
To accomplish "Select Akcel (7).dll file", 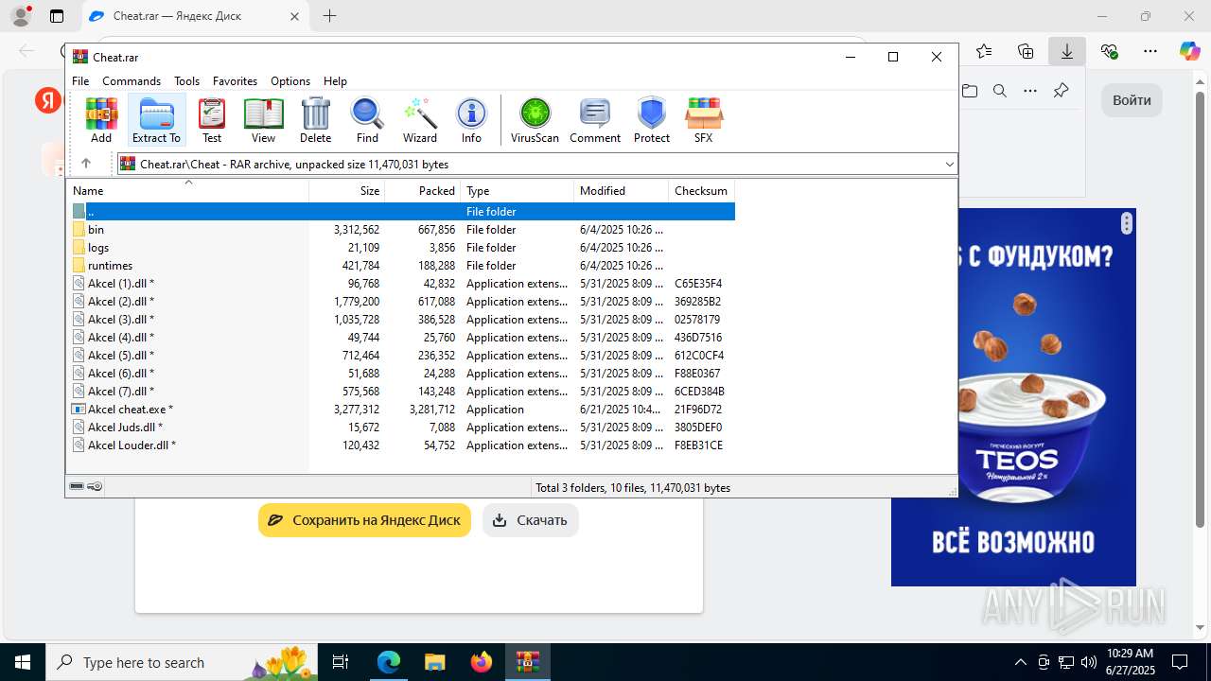I will coord(402,391).
